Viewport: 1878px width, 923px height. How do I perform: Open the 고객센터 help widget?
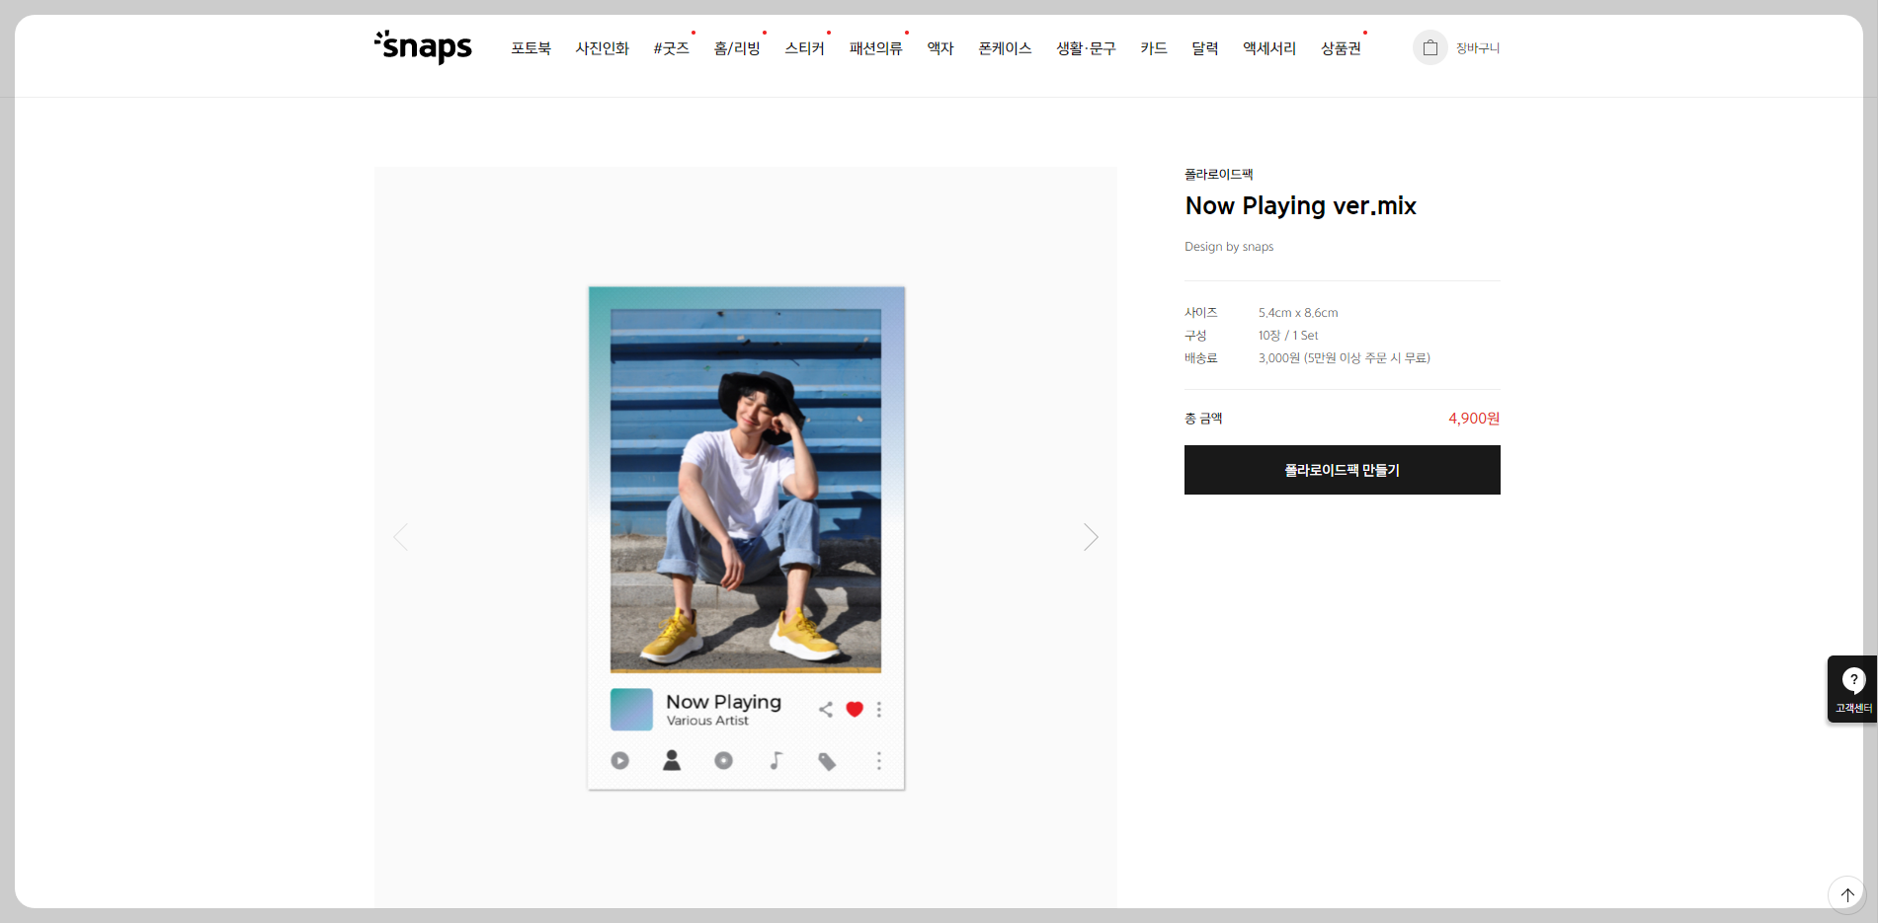coord(1852,689)
